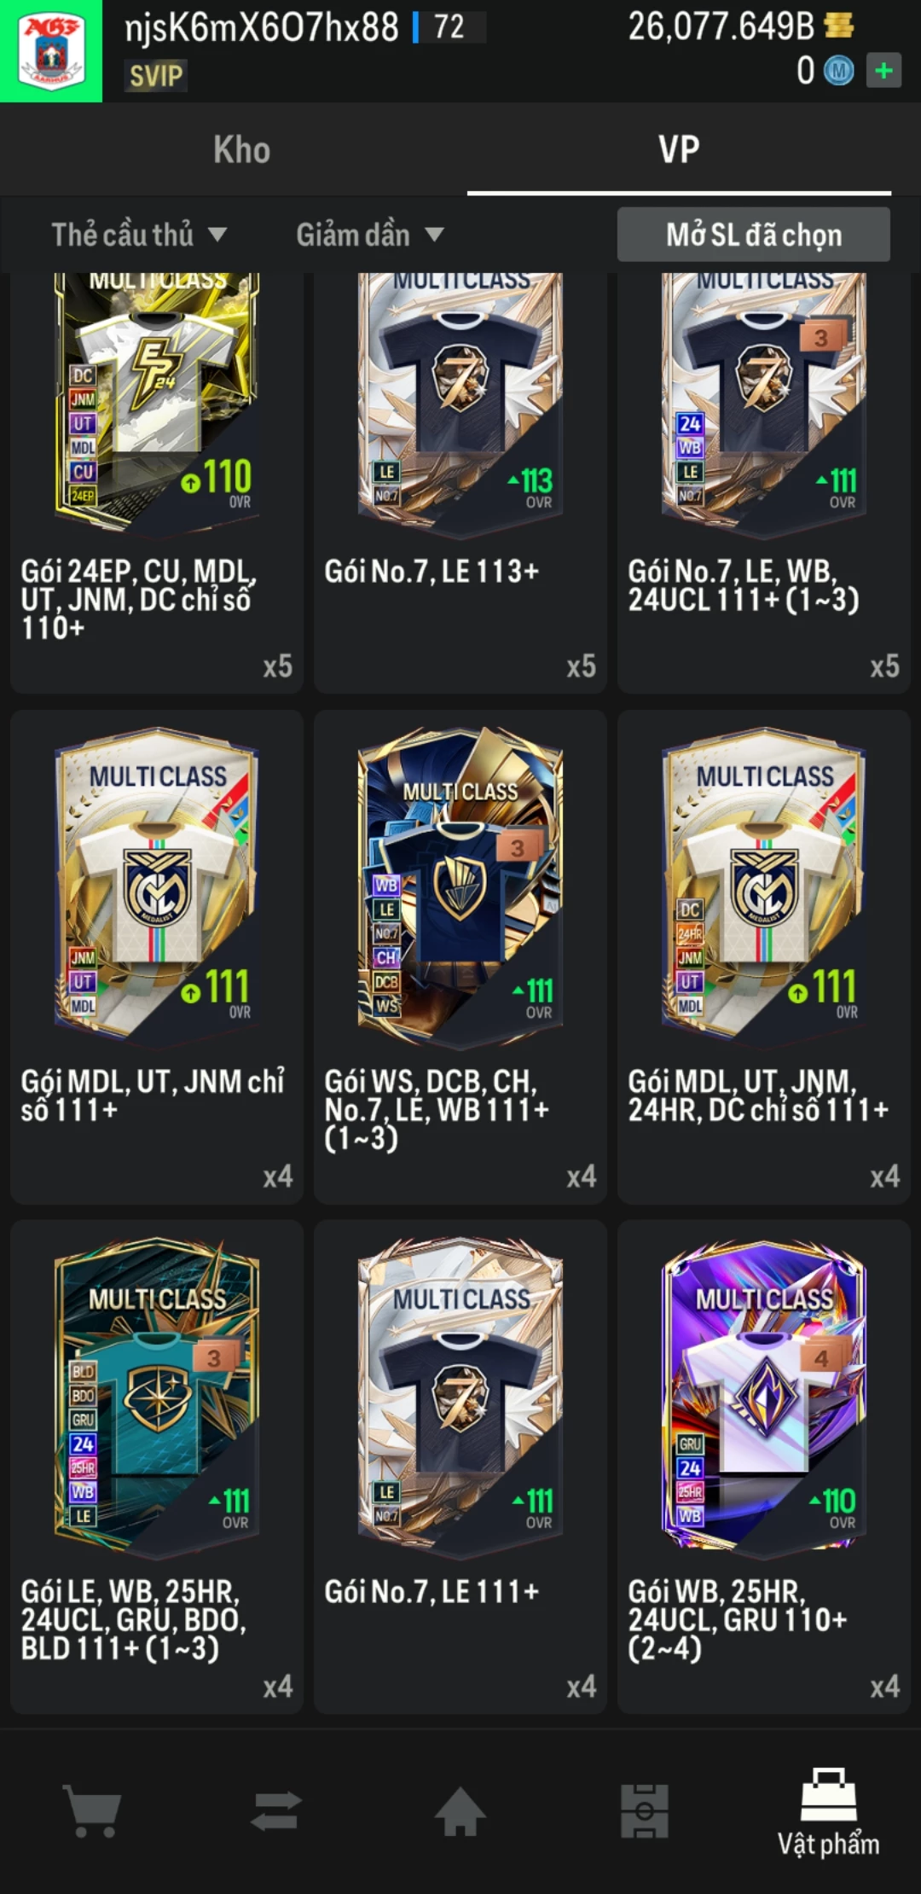
Task: Click the Mở SL đã chọn button
Action: 754,235
